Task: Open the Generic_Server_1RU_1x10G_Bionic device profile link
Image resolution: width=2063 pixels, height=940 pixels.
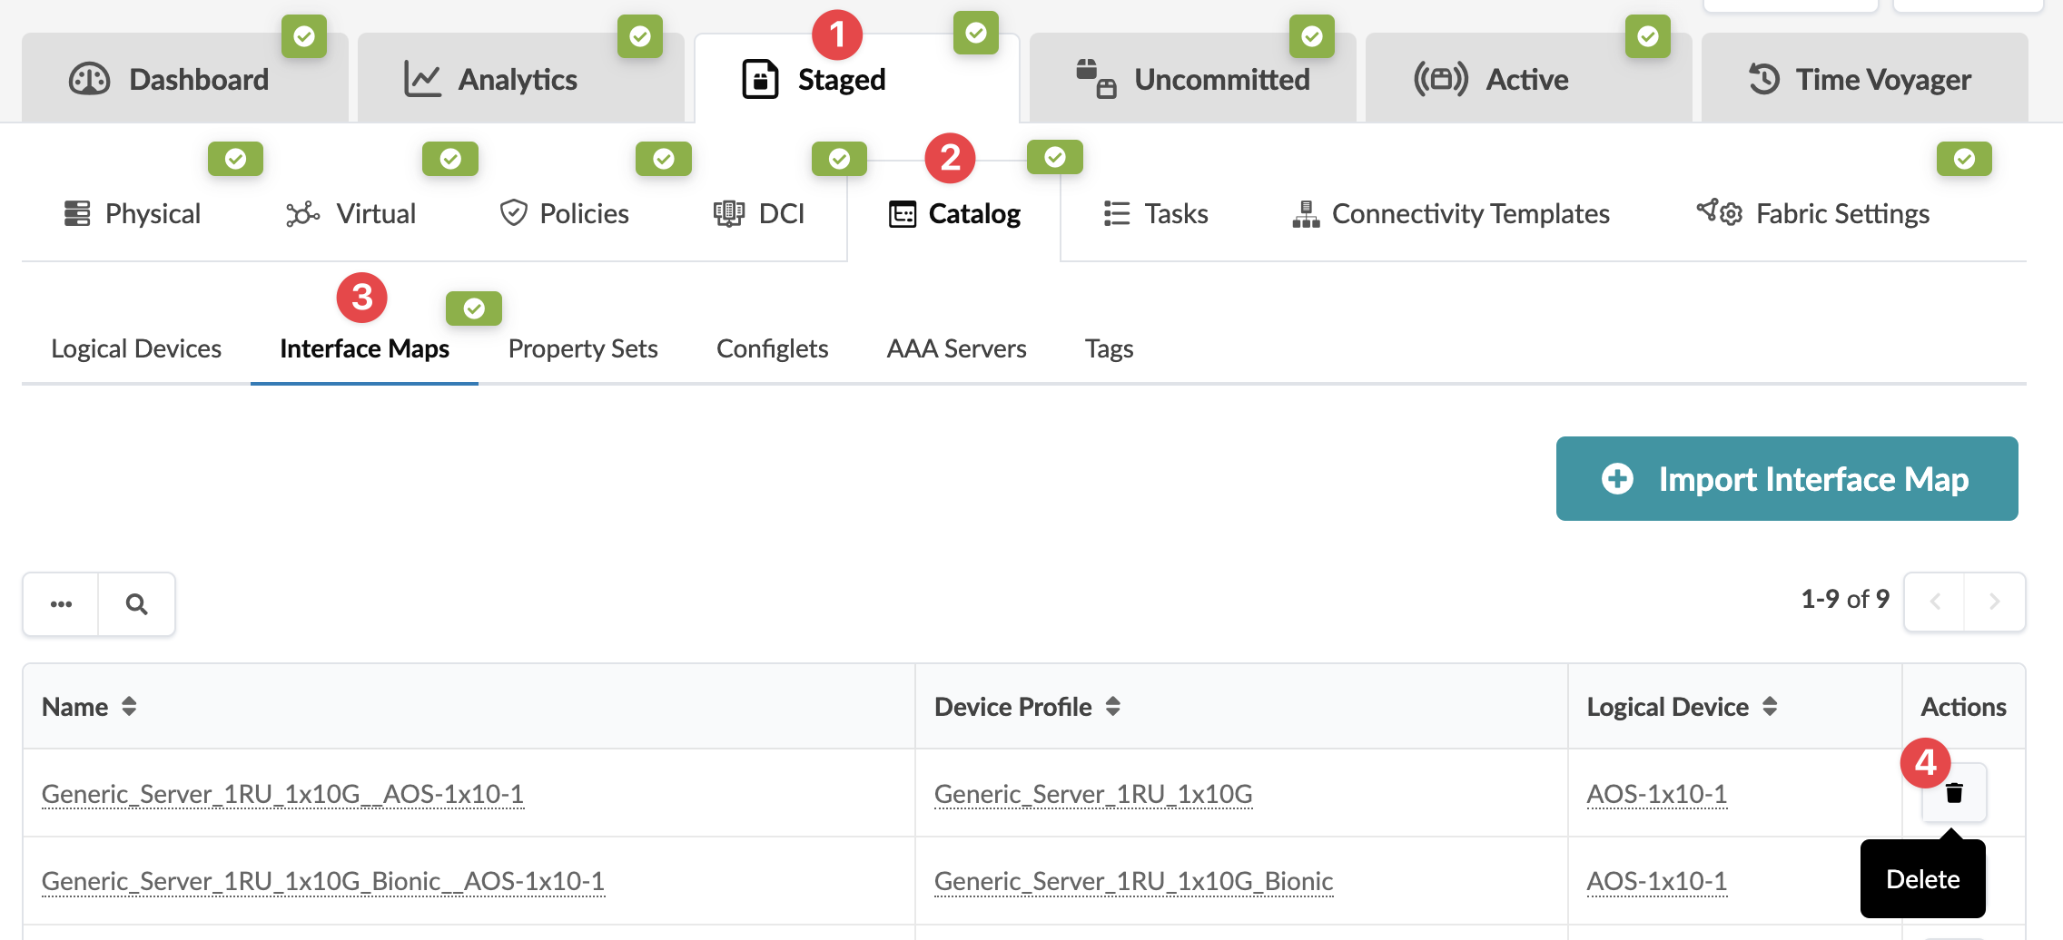Action: 1133,881
